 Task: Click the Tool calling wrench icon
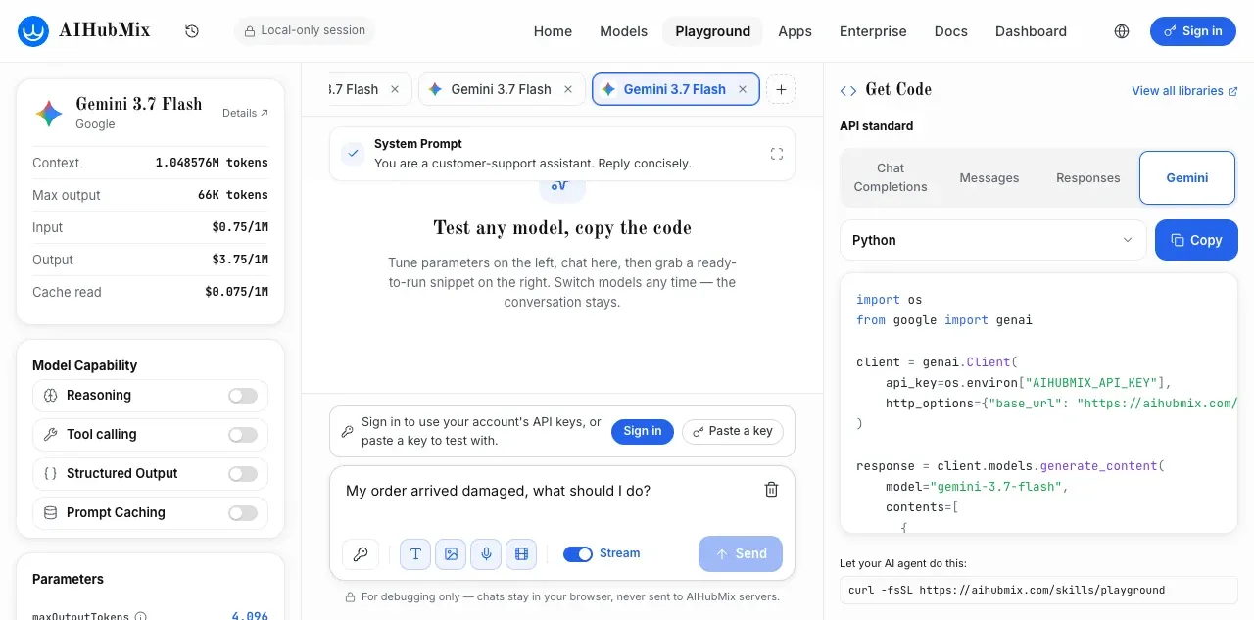tap(51, 435)
